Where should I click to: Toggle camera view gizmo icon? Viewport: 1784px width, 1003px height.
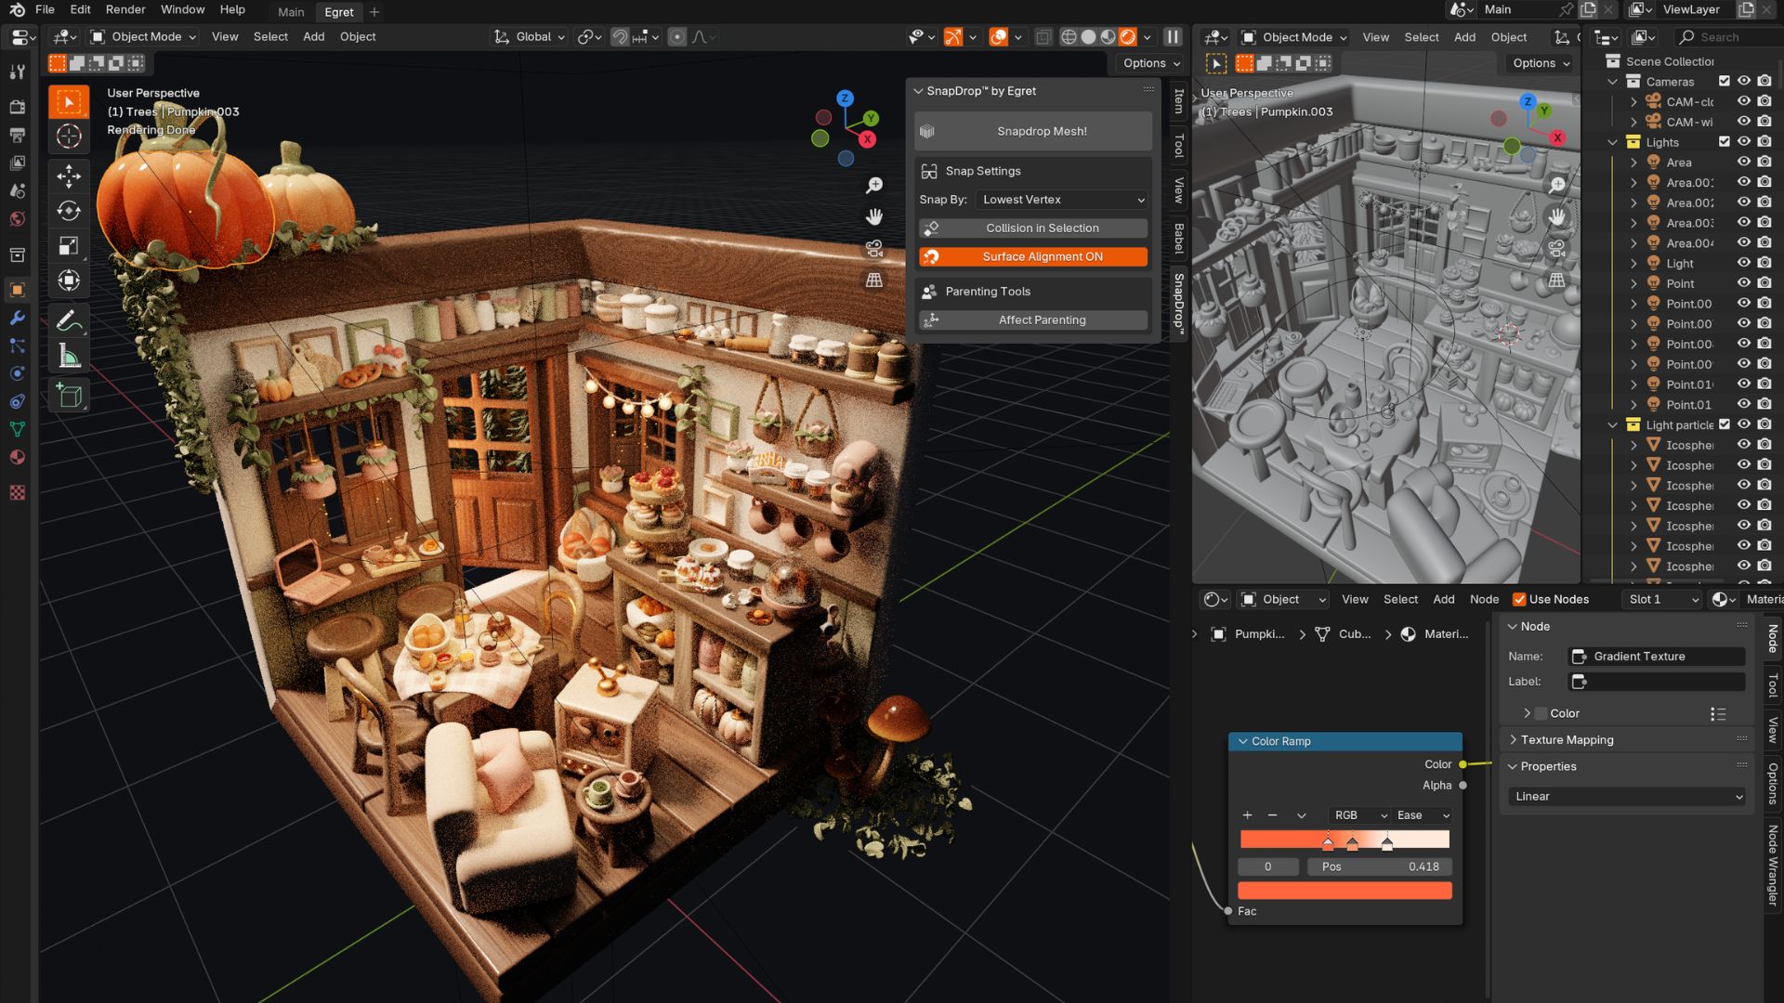[874, 248]
